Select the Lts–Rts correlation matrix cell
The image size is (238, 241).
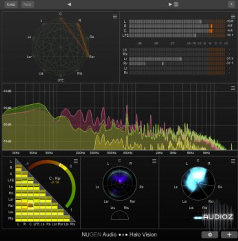click(x=67, y=218)
